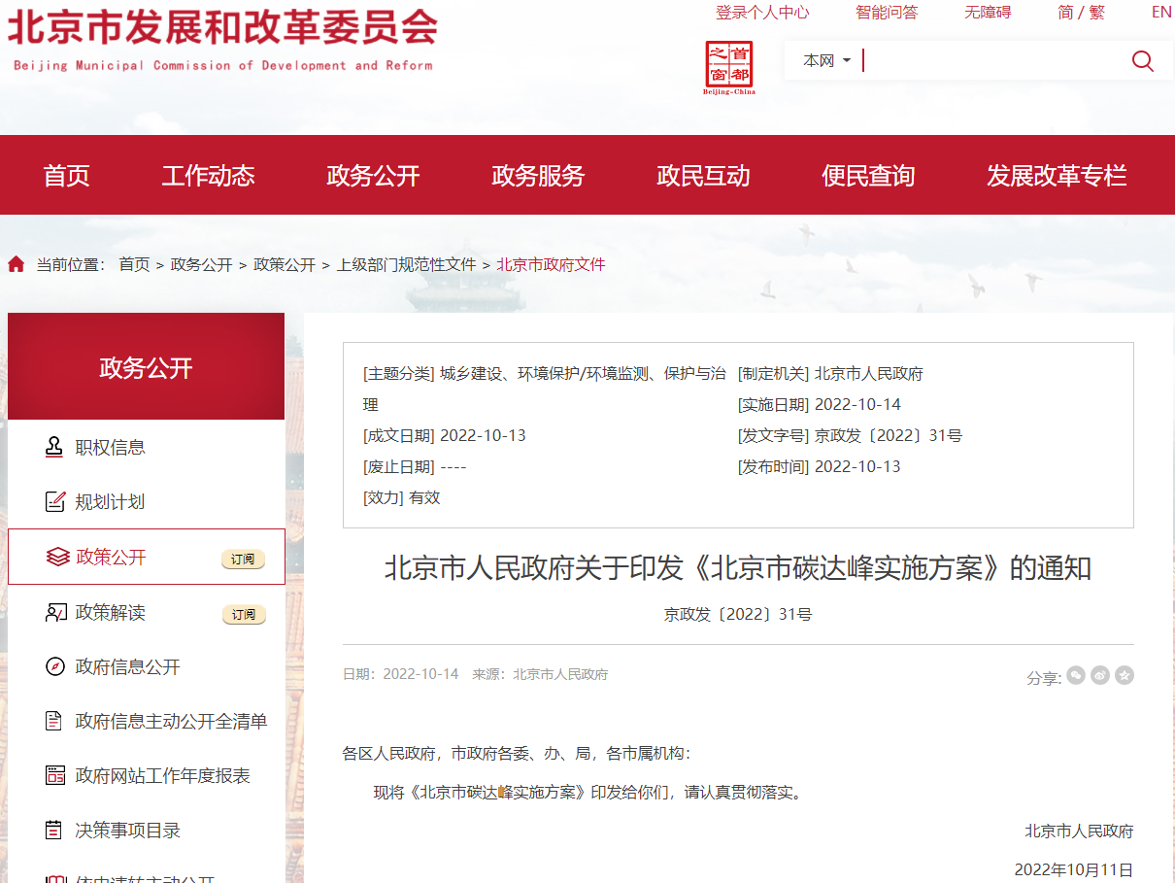Viewport: 1175px width, 883px height.
Task: Focus the site search input field
Action: click(990, 61)
